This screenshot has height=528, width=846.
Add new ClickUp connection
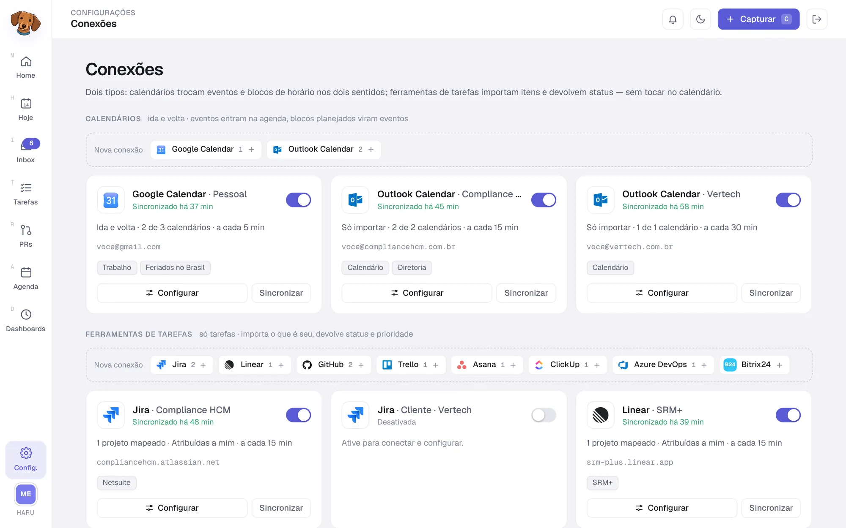(568, 365)
